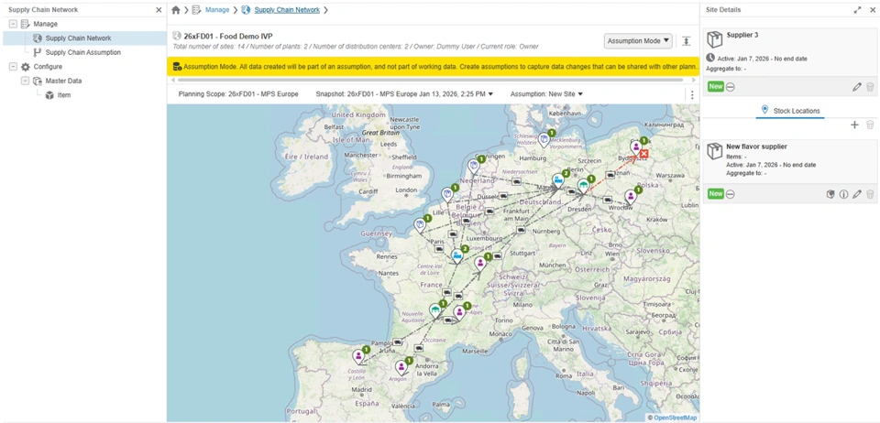Select the warehouse marker in Schleswig-Holstein
Image resolution: width=880 pixels, height=423 pixels.
pyautogui.click(x=544, y=139)
